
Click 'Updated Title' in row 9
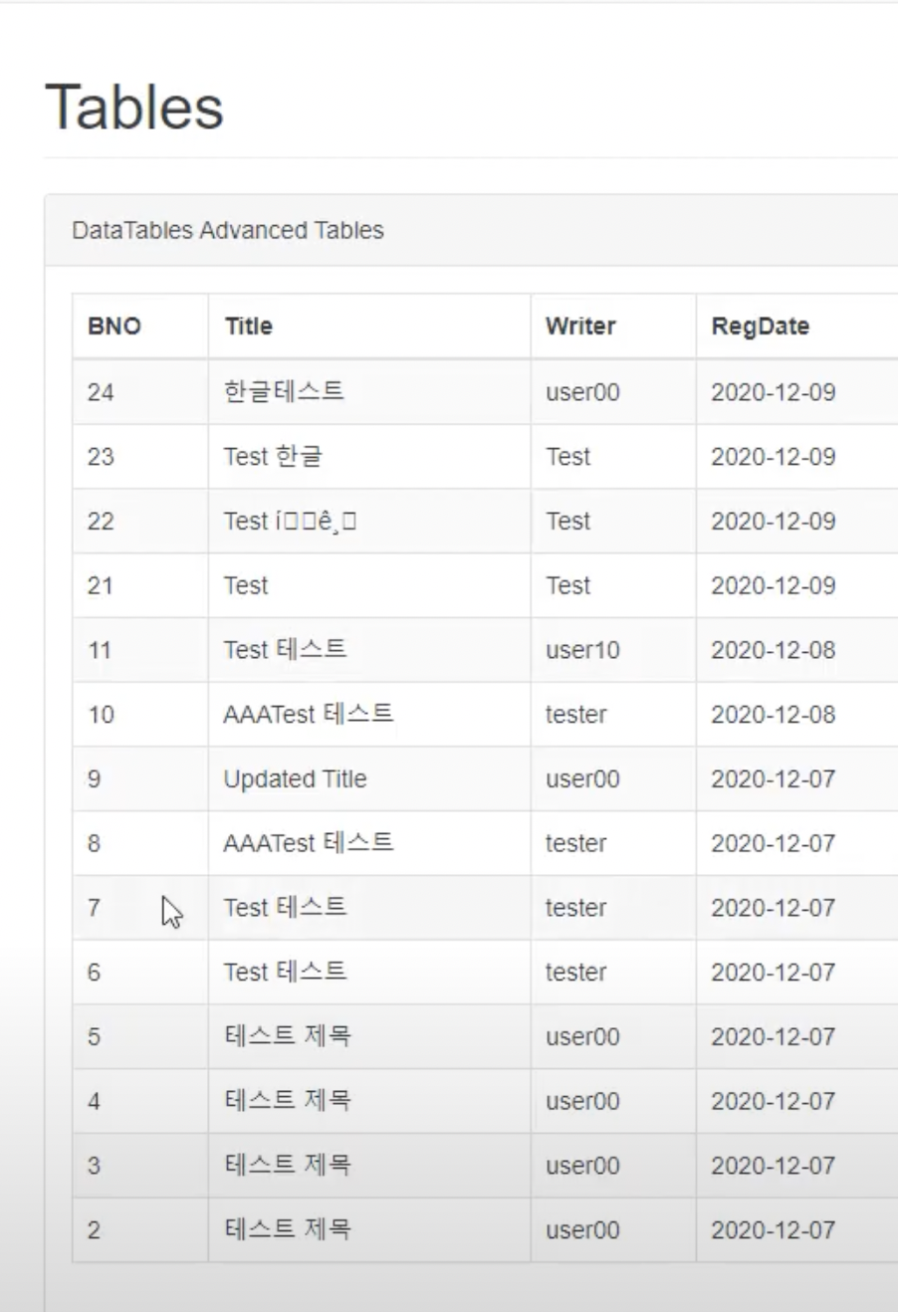click(295, 778)
